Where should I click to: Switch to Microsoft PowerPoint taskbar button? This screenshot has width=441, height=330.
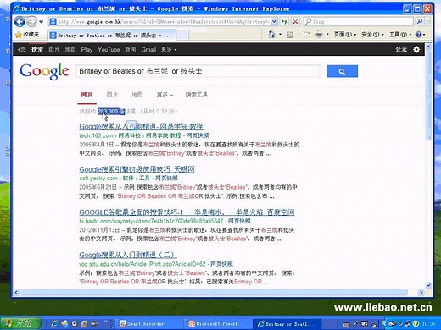218,324
